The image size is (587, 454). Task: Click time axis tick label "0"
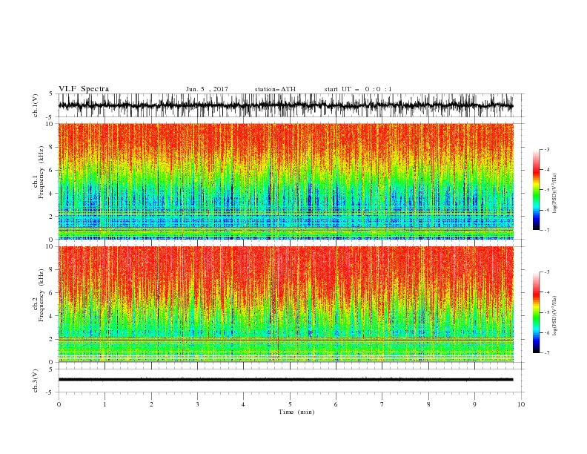[x=59, y=404]
